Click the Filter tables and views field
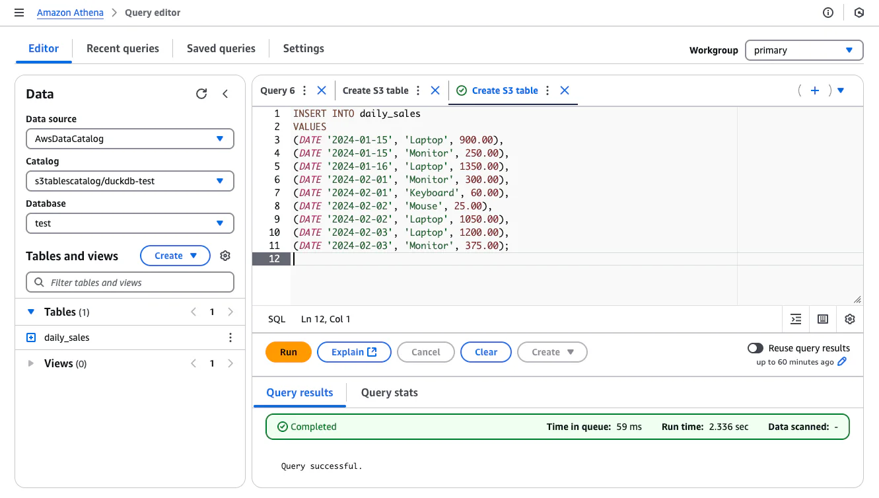The height and width of the screenshot is (498, 879). (x=130, y=282)
